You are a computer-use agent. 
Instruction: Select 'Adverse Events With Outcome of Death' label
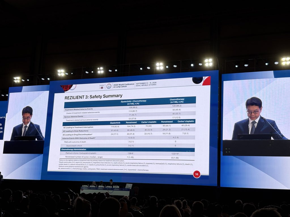[79, 138]
